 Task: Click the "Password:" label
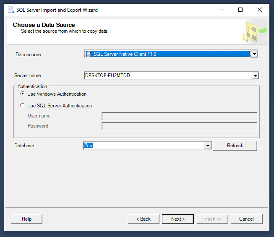click(39, 126)
